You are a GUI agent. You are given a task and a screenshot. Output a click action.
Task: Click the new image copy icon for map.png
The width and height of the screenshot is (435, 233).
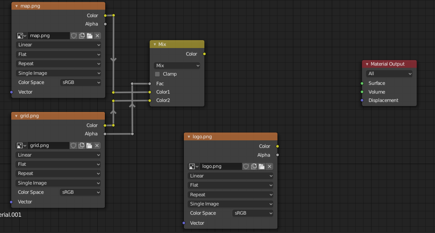pyautogui.click(x=82, y=36)
